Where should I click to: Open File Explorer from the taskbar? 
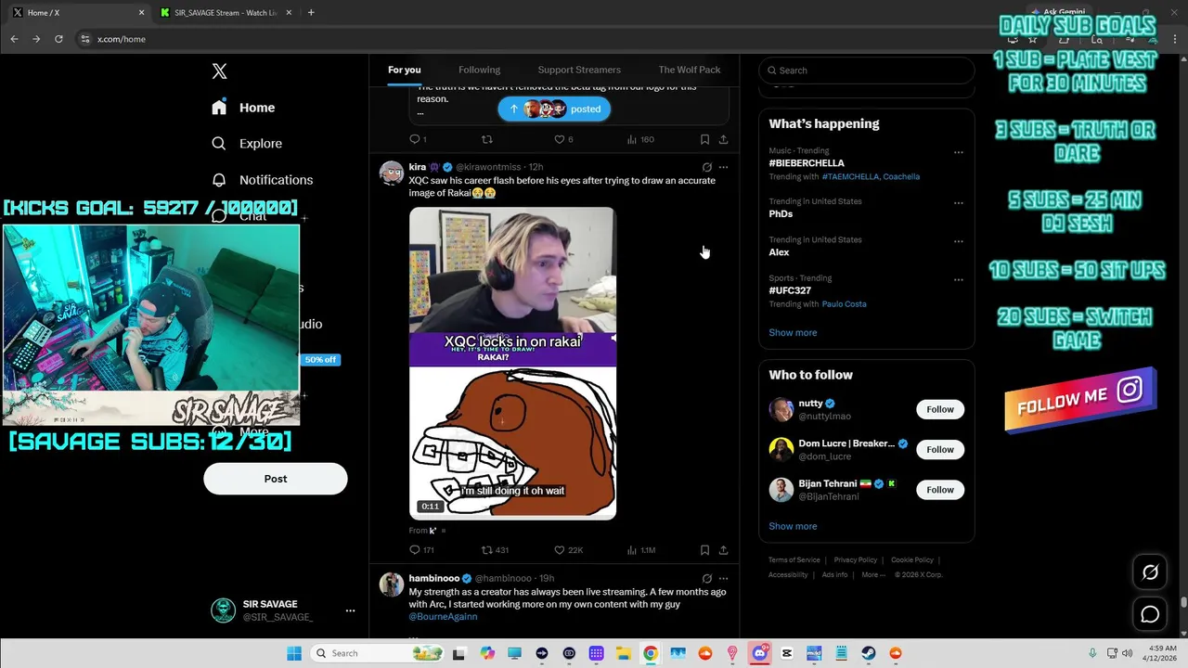(x=623, y=653)
